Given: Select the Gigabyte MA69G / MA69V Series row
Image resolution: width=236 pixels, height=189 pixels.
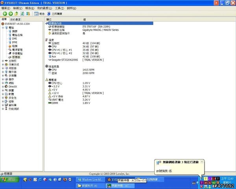Looking at the screenshot, I should coord(99,30).
